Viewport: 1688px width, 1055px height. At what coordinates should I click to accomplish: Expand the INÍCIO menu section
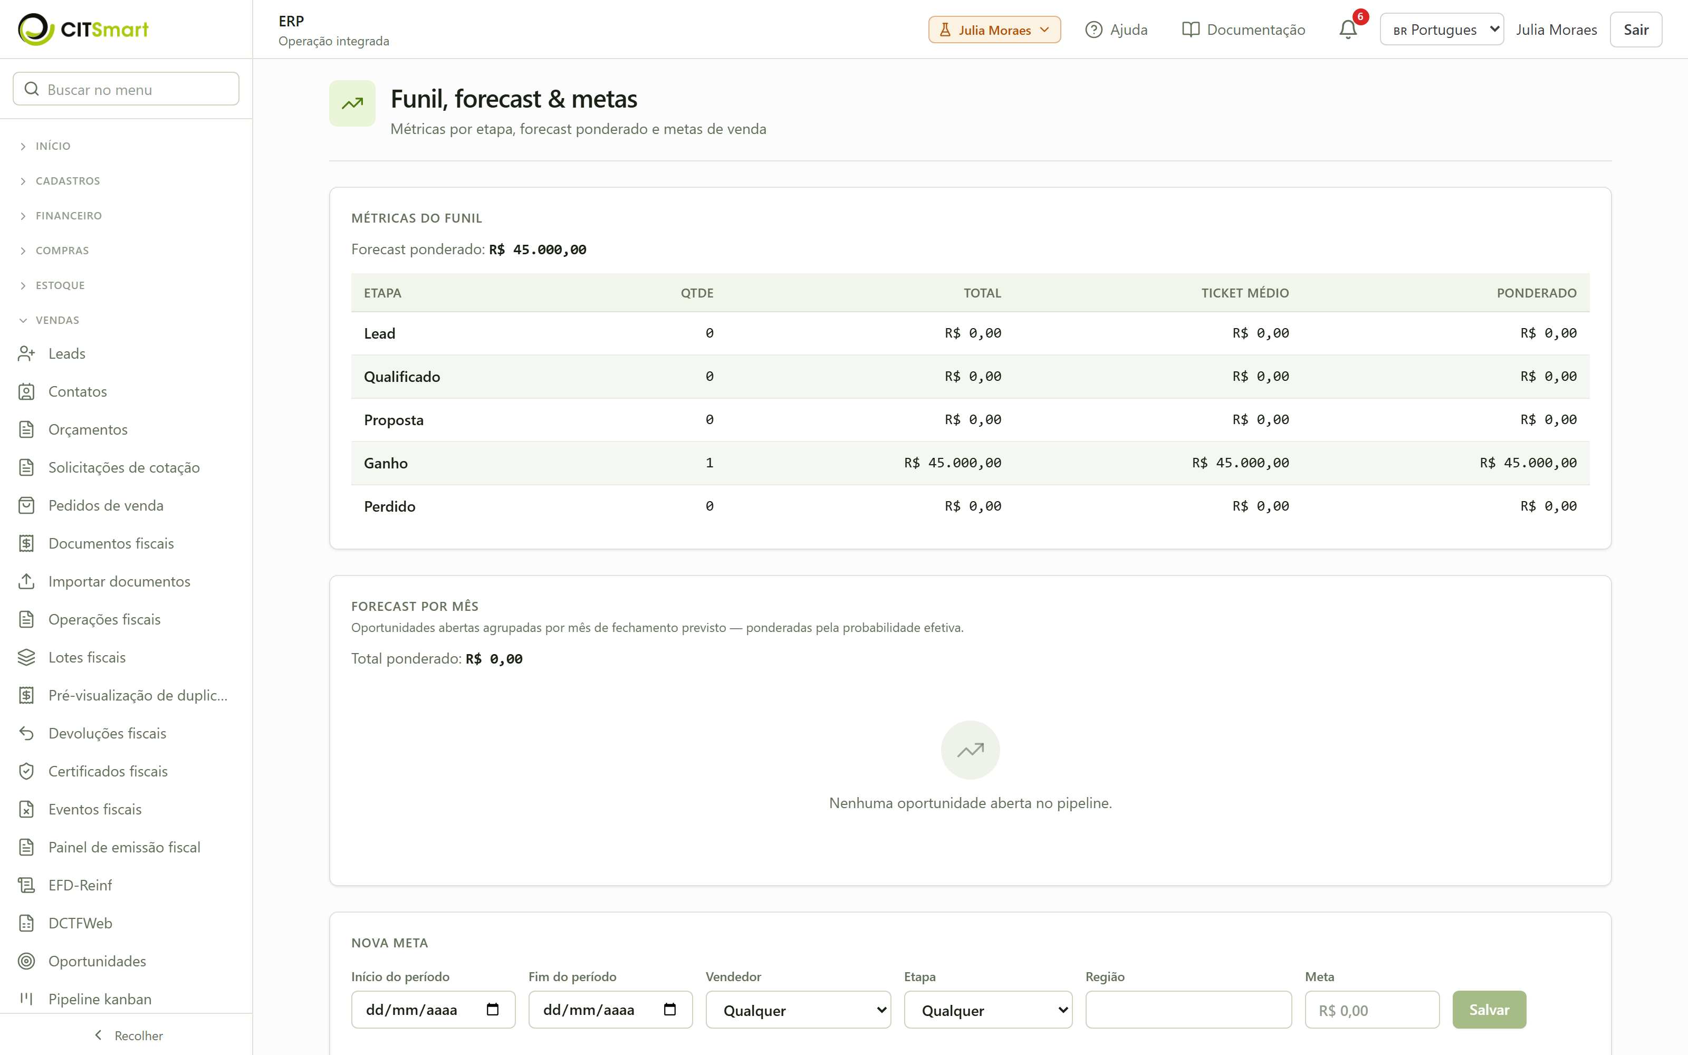click(x=45, y=146)
